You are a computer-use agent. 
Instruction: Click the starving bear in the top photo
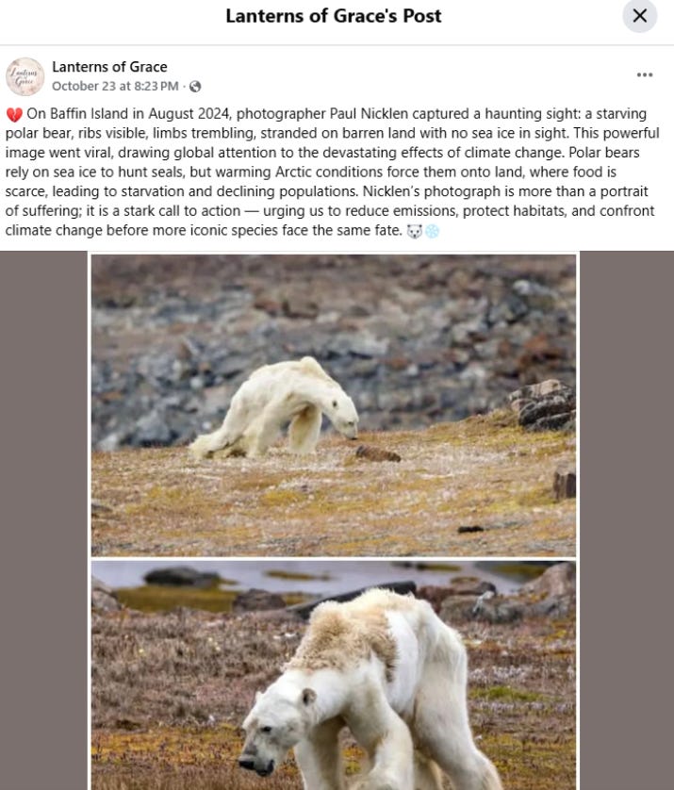coord(274,408)
